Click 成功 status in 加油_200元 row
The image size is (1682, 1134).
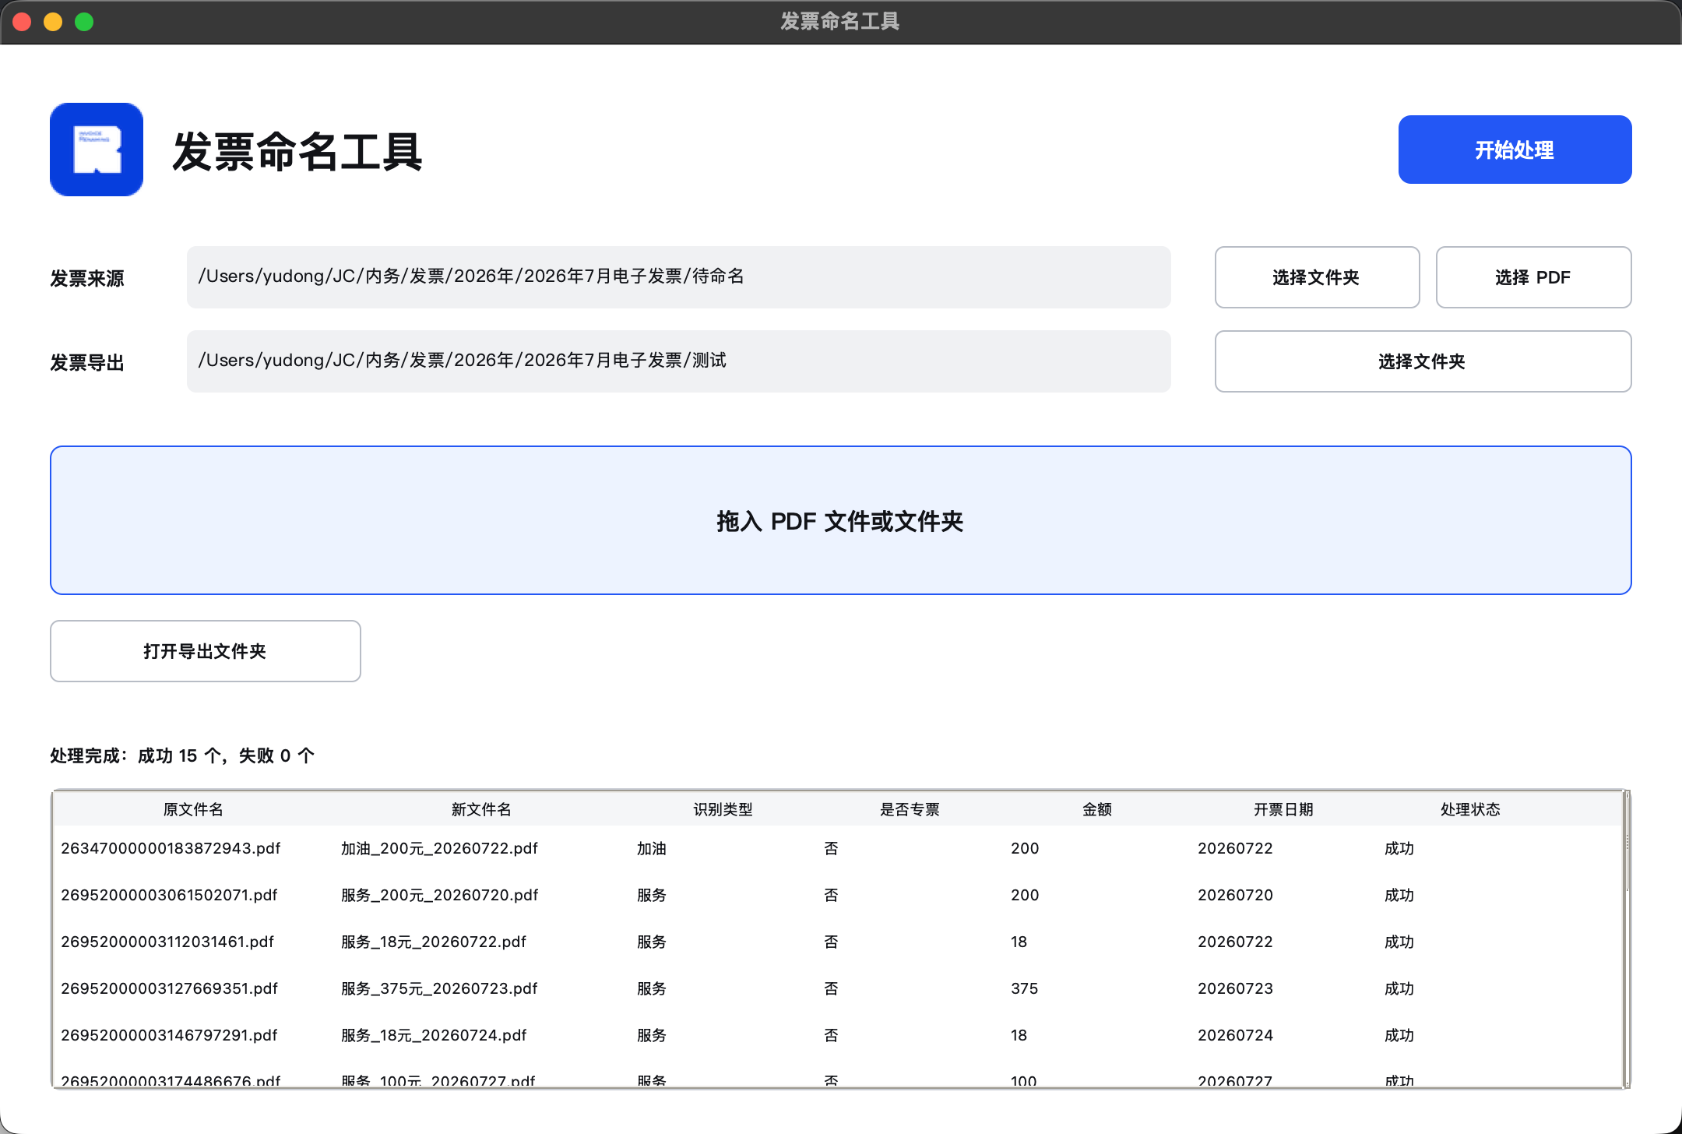point(1399,848)
